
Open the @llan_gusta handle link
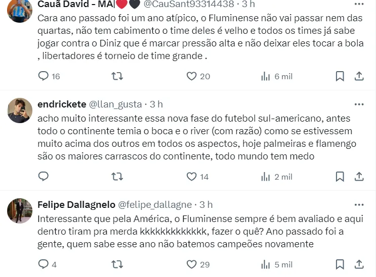pyautogui.click(x=115, y=104)
